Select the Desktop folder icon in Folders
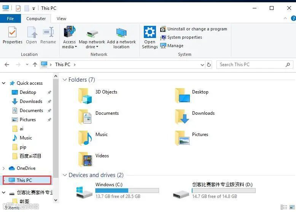 pos(182,95)
